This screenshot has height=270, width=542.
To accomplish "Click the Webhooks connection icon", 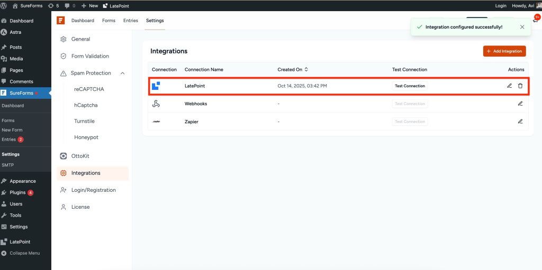I will pyautogui.click(x=156, y=104).
